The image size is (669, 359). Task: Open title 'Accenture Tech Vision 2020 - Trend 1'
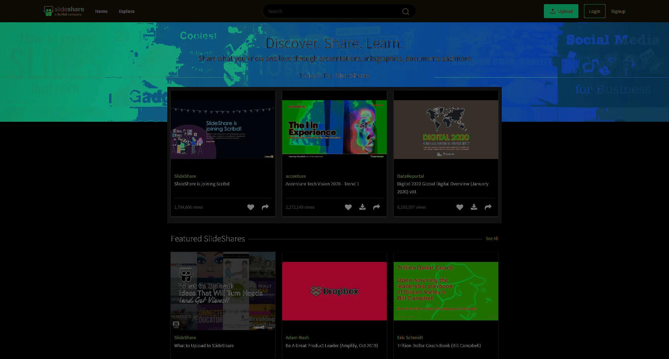(x=322, y=184)
